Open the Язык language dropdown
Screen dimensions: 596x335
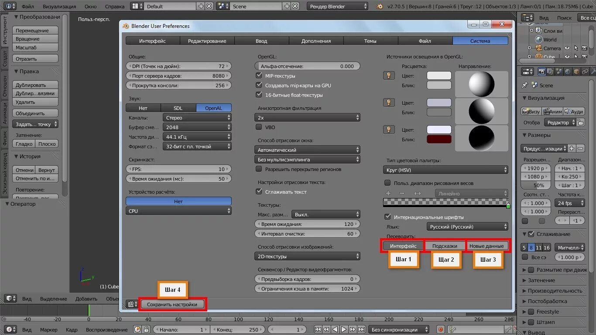467,227
